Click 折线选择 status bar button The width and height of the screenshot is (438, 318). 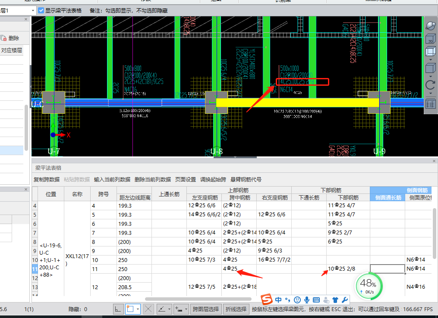236,309
